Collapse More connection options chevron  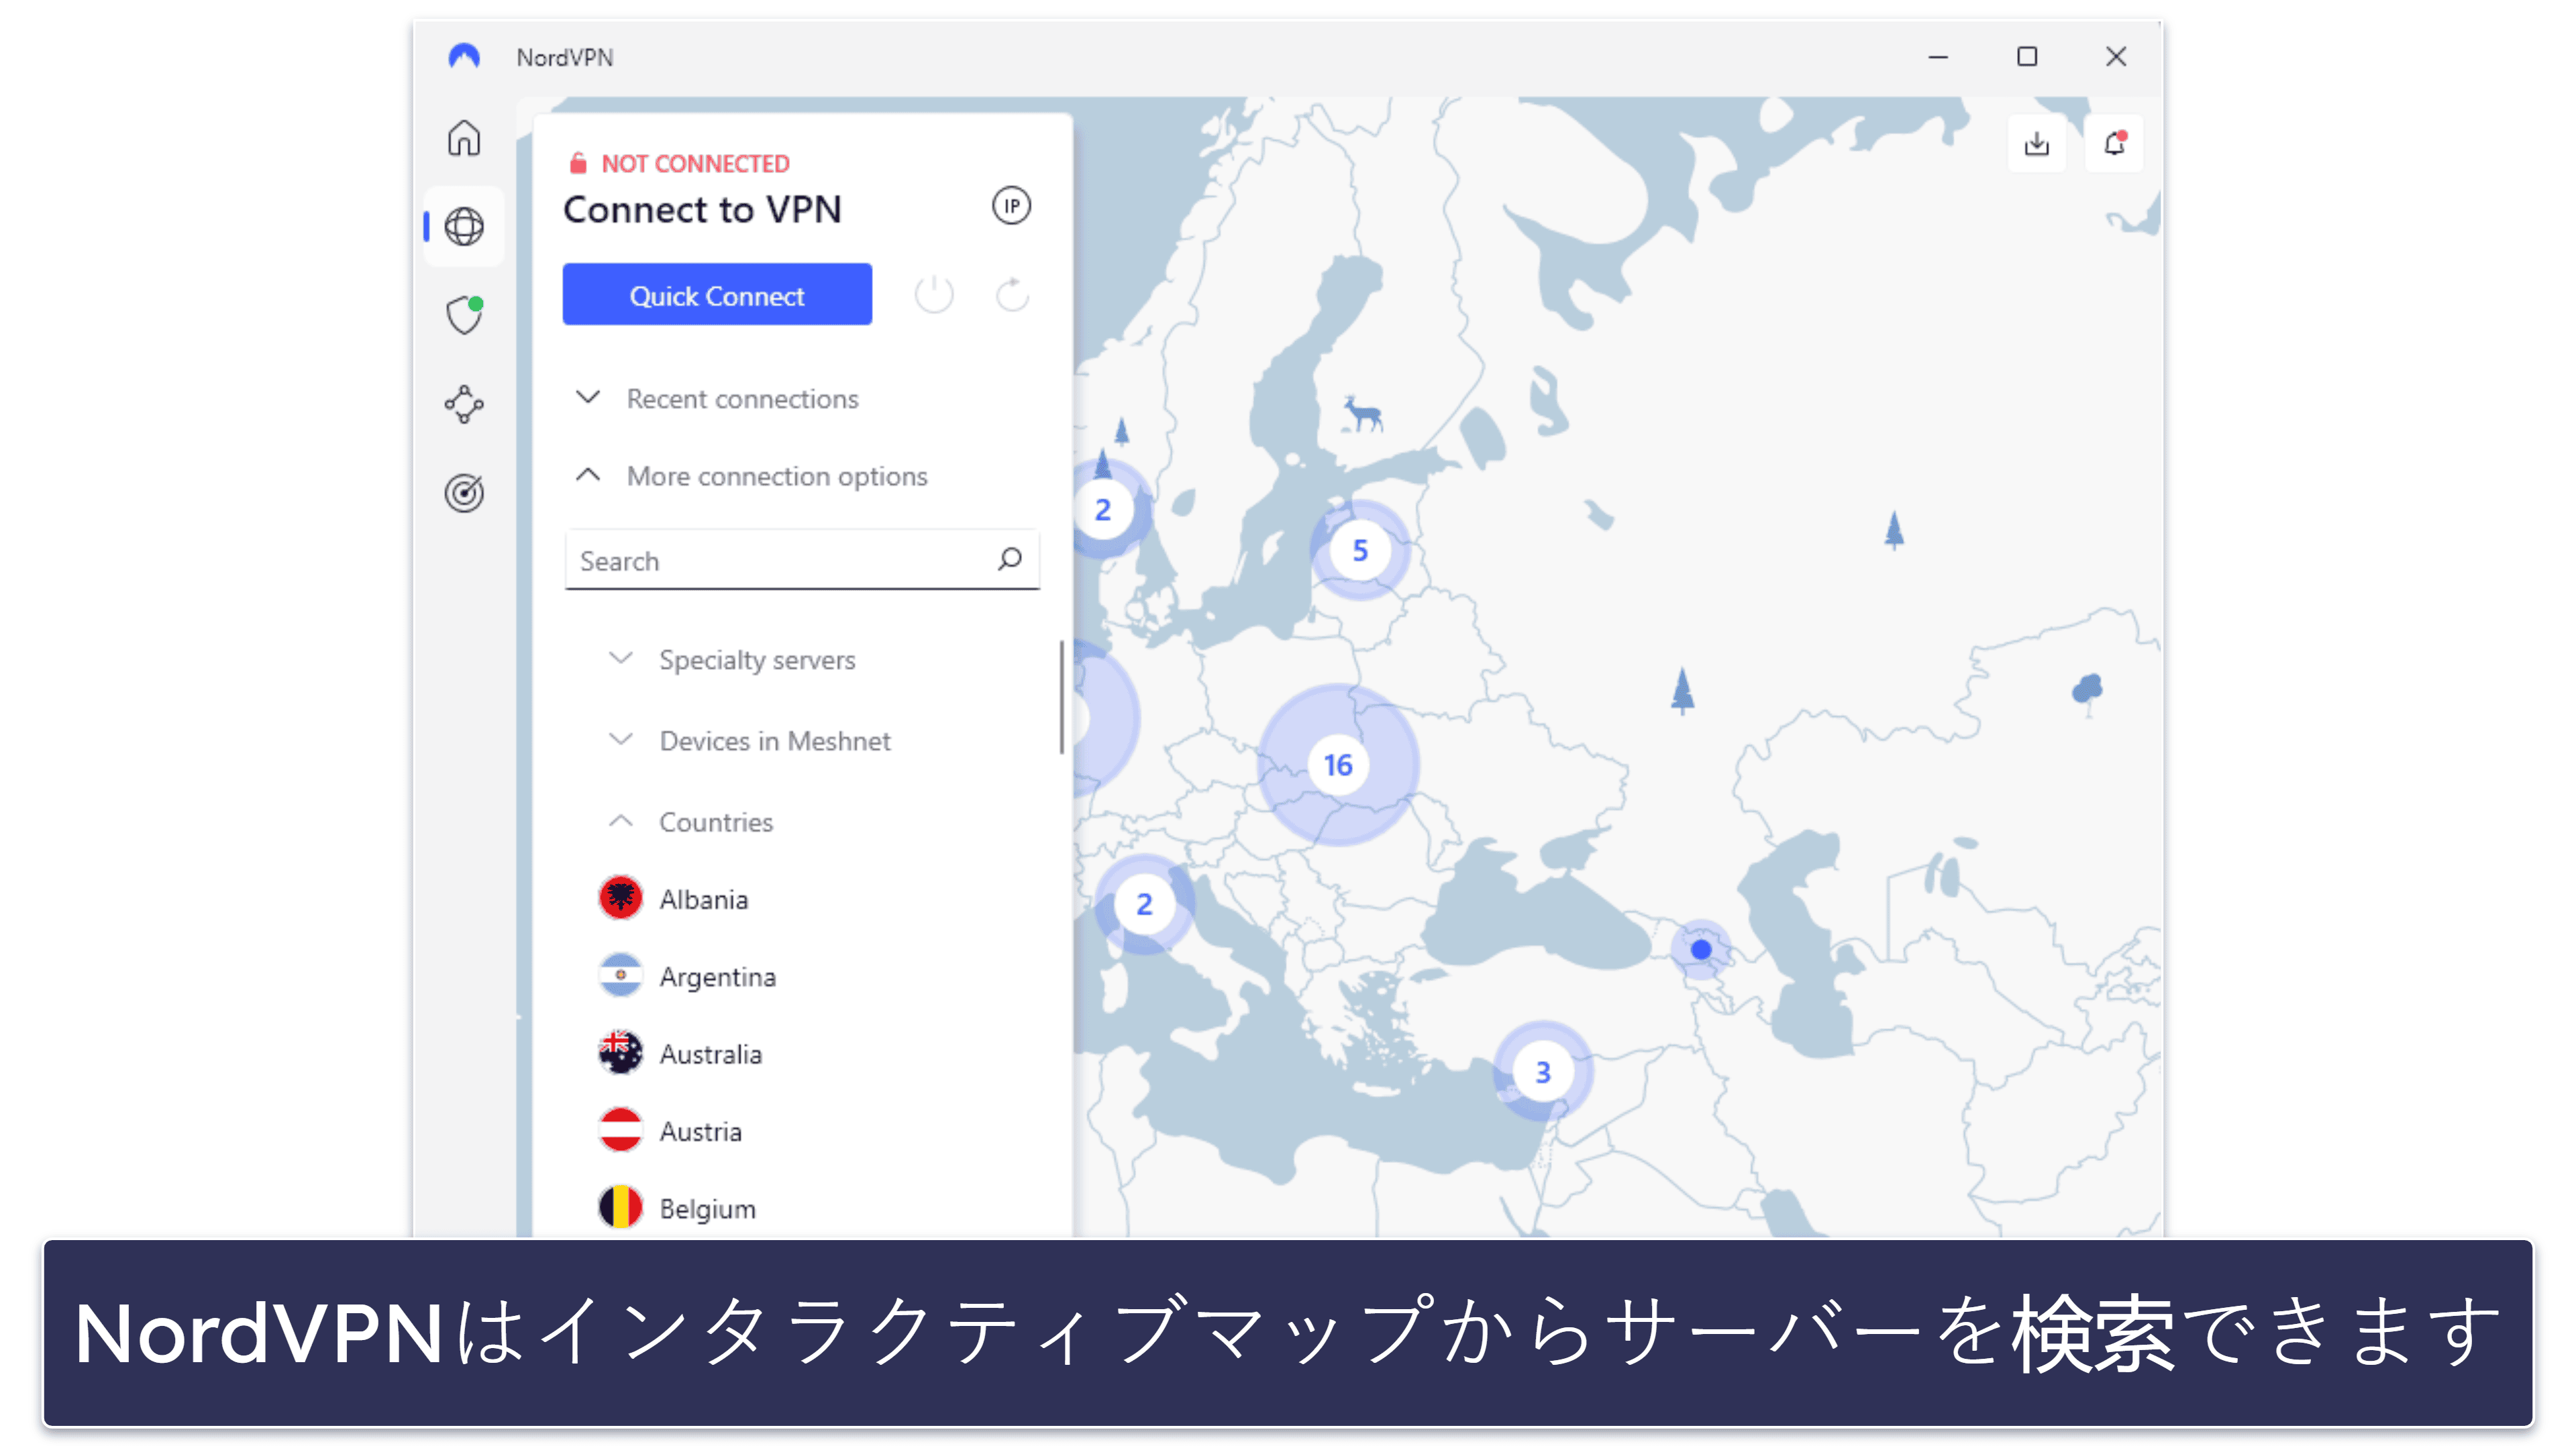(x=588, y=476)
